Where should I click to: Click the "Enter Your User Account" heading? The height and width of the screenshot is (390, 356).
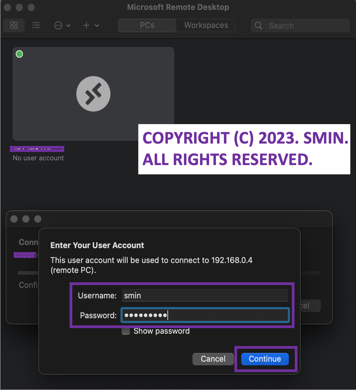(x=97, y=246)
